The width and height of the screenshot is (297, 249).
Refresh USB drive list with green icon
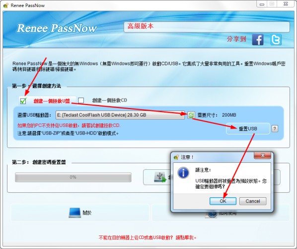191,115
